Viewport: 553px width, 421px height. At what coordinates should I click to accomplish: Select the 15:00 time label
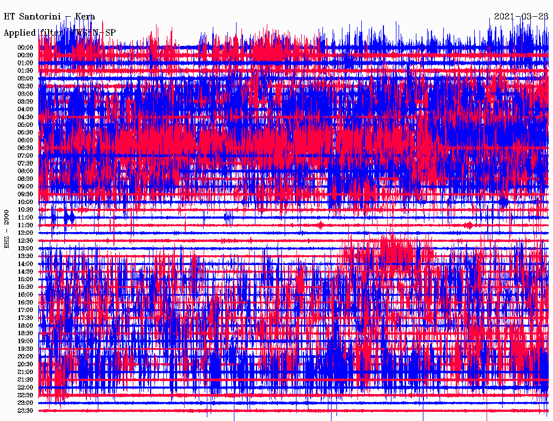click(x=25, y=279)
